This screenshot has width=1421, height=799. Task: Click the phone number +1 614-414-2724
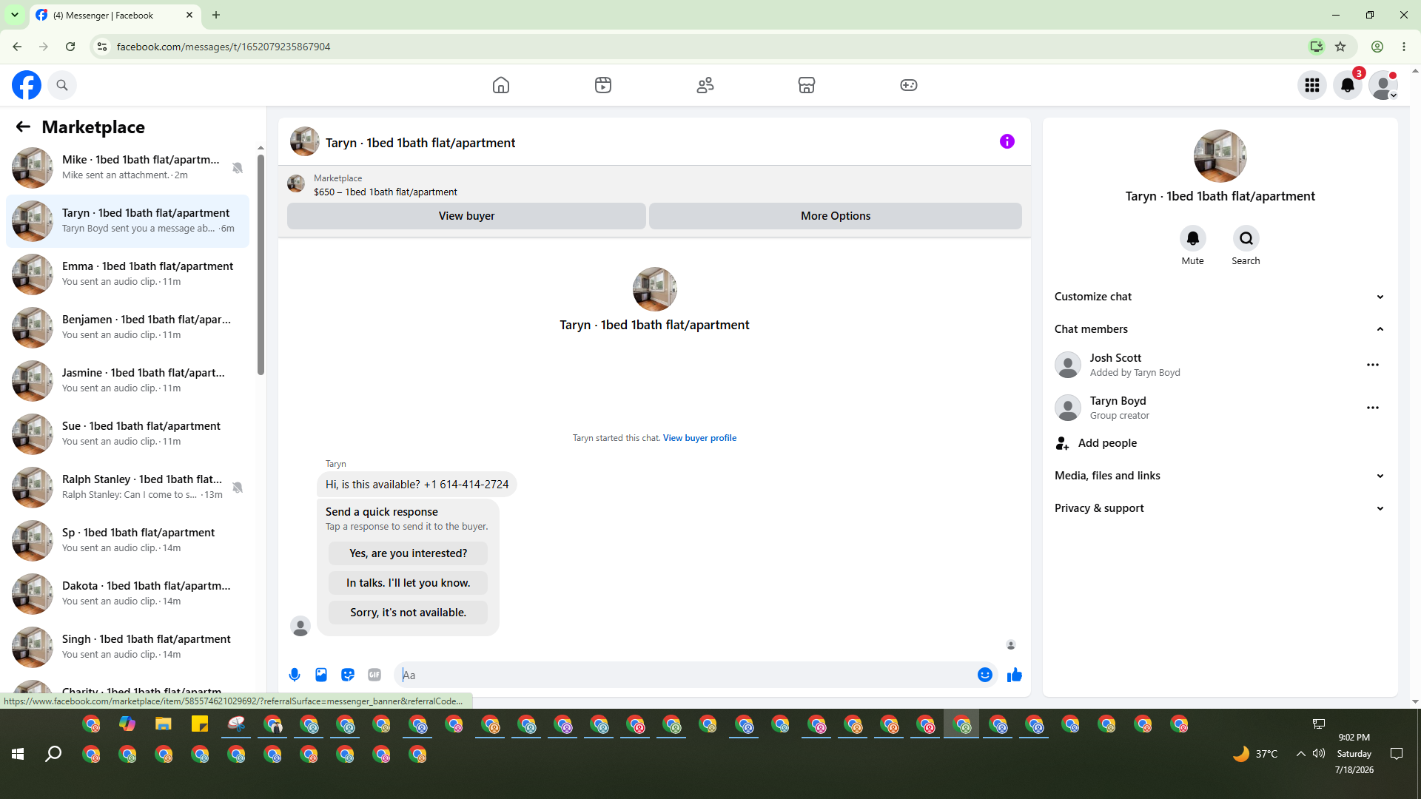click(466, 485)
